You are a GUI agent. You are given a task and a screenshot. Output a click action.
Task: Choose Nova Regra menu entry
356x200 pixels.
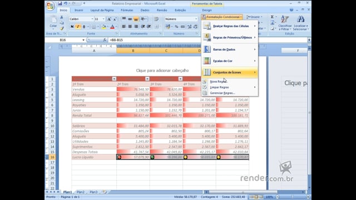(x=230, y=82)
